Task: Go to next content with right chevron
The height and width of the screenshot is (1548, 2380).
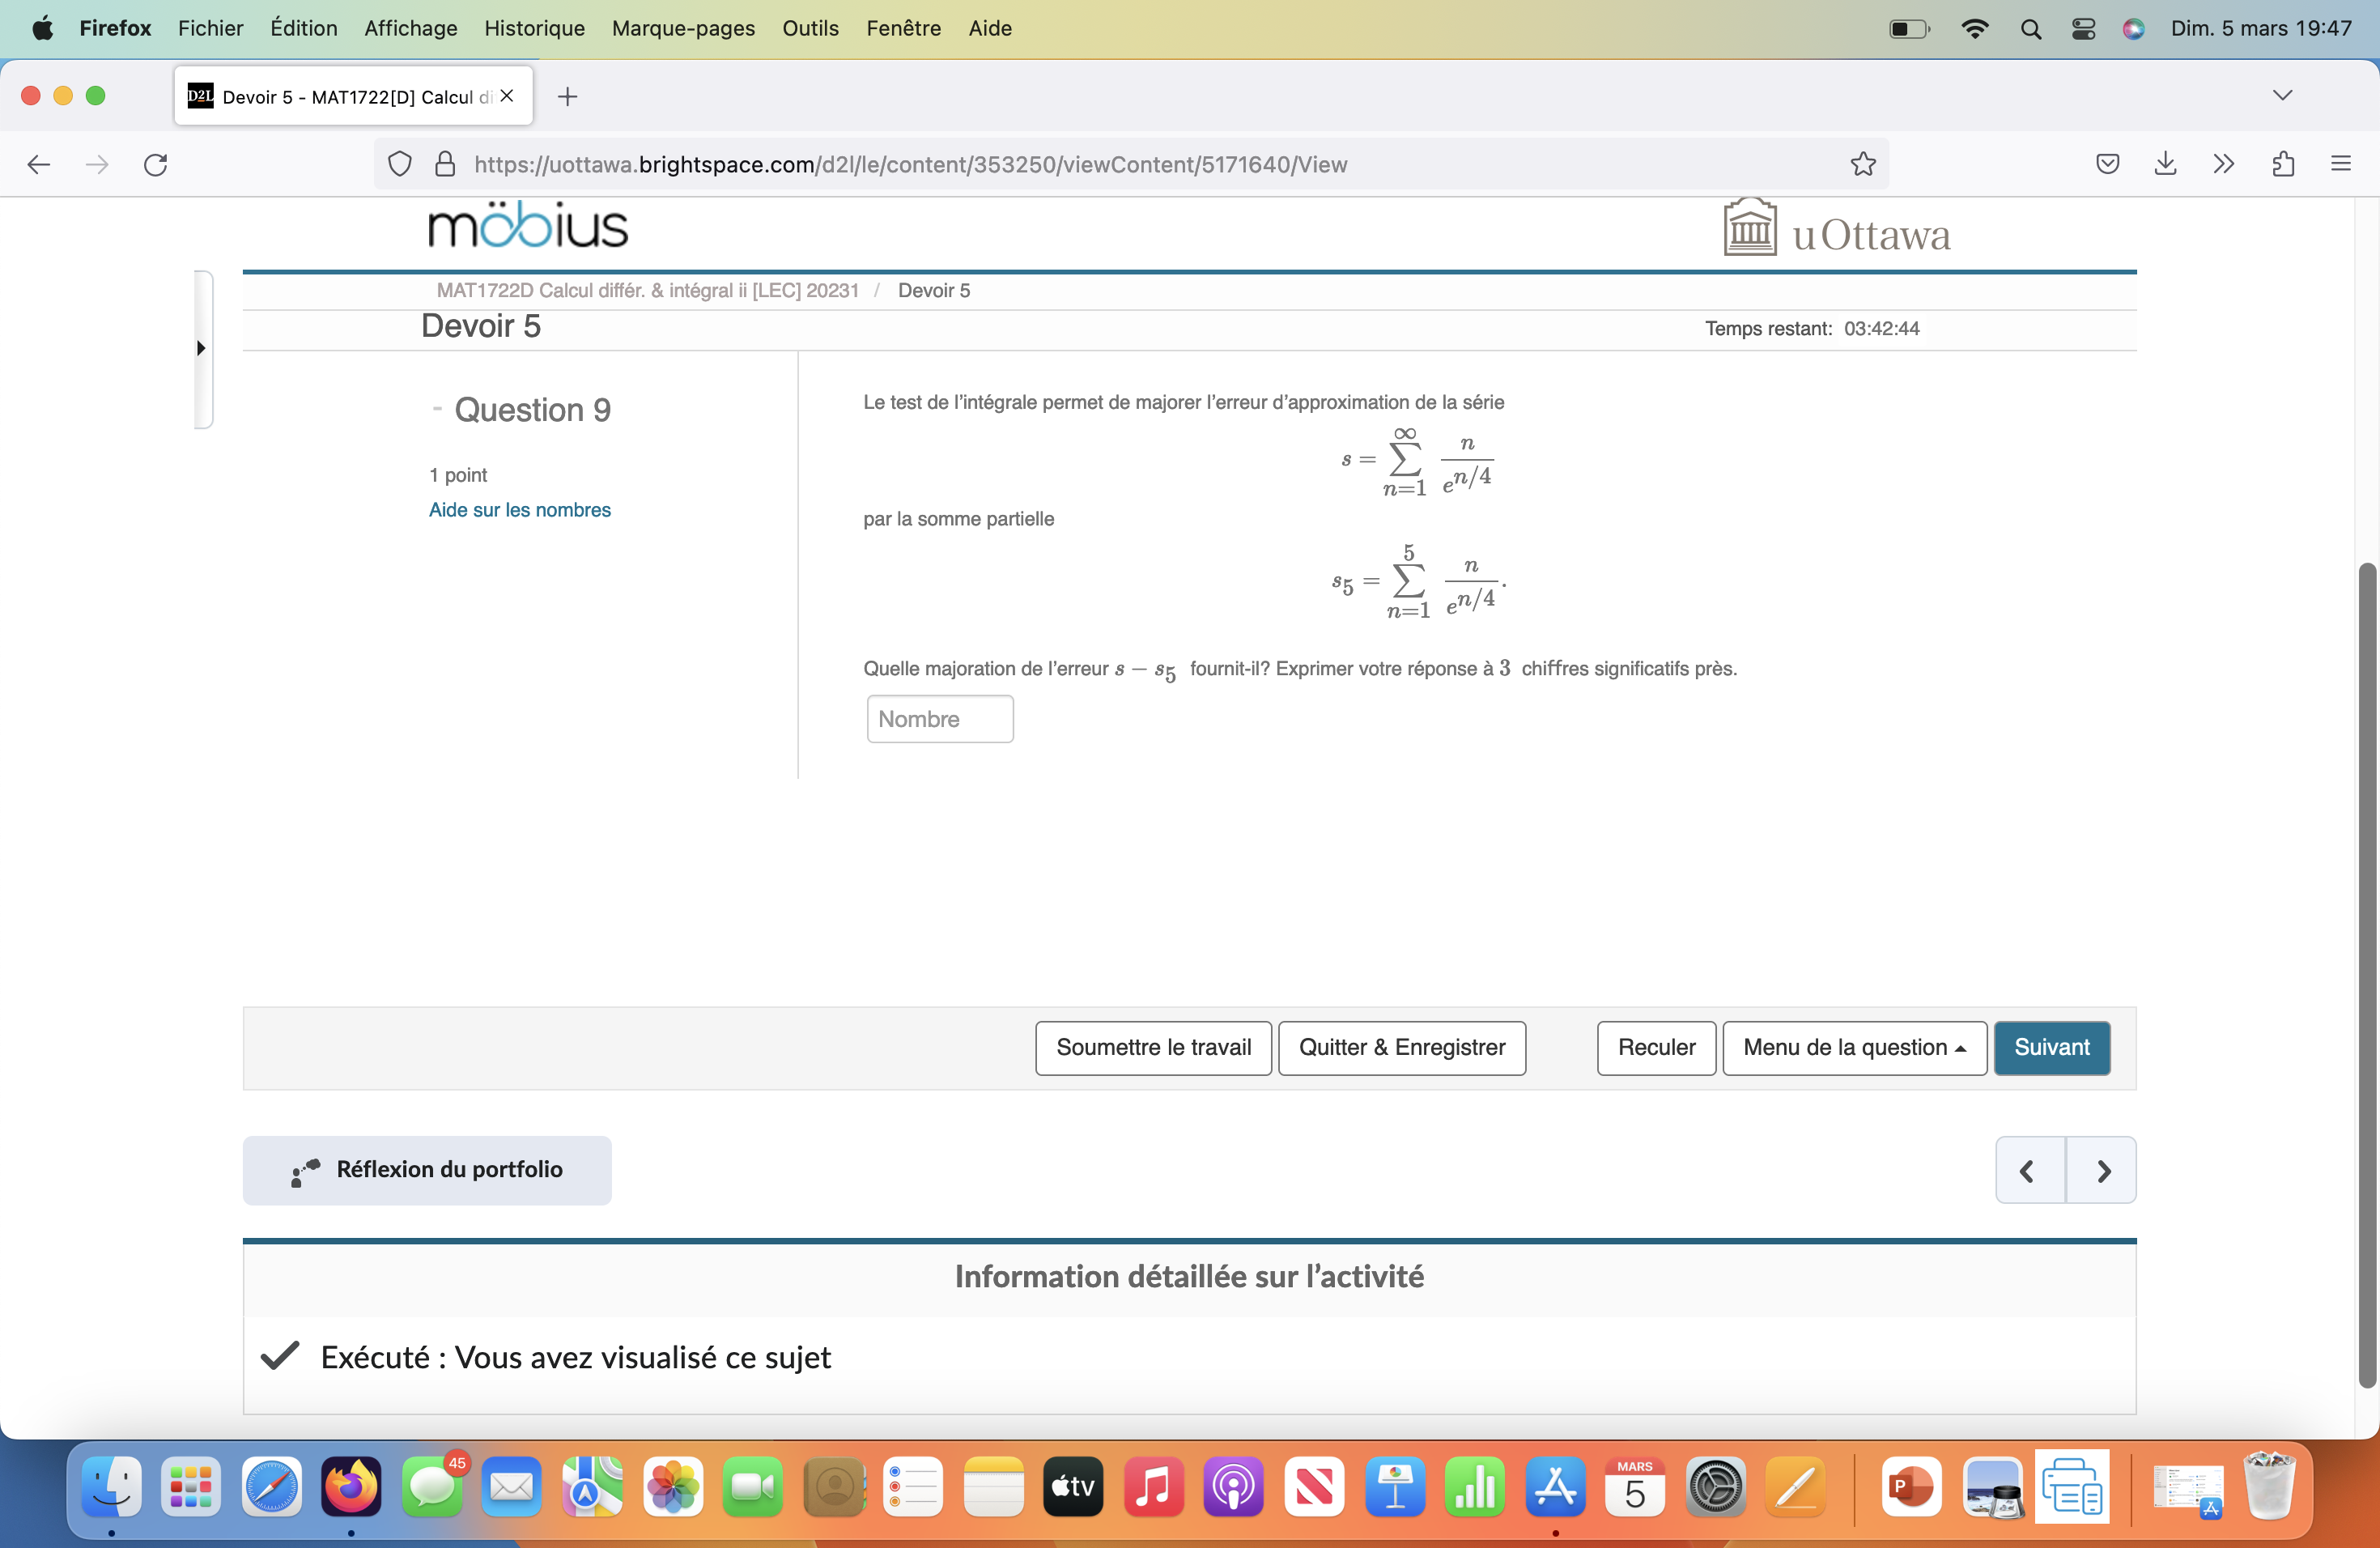Action: coord(2102,1170)
